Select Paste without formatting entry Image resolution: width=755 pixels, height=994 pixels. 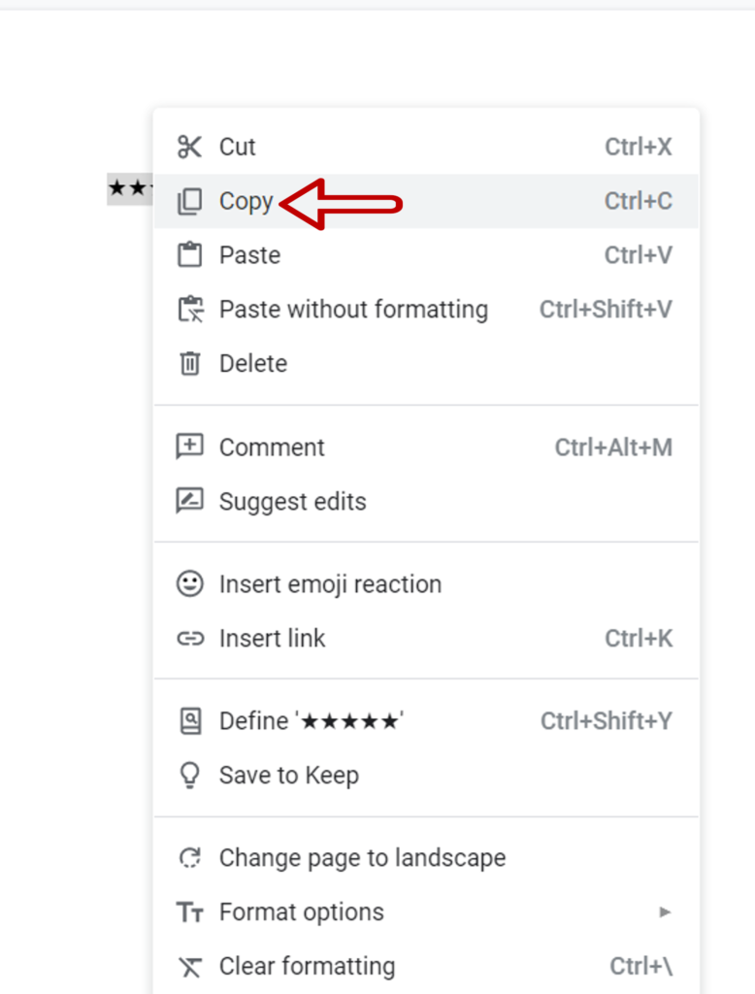426,310
